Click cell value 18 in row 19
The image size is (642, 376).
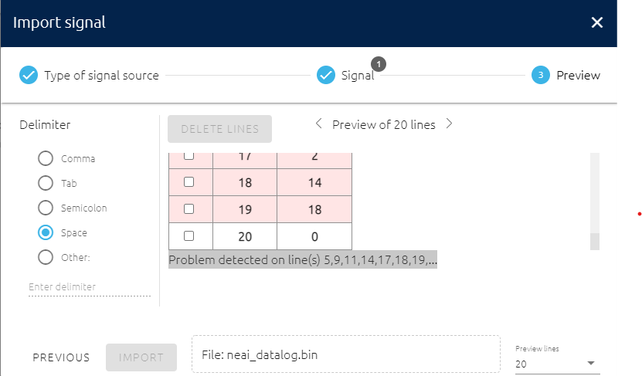click(x=314, y=209)
